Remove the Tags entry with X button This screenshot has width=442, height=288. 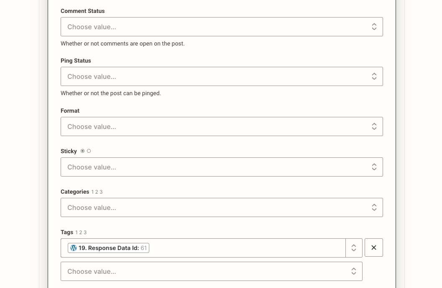[374, 248]
